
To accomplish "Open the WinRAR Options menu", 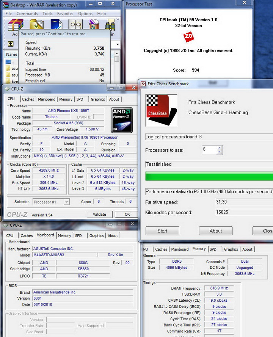I will click(x=85, y=14).
